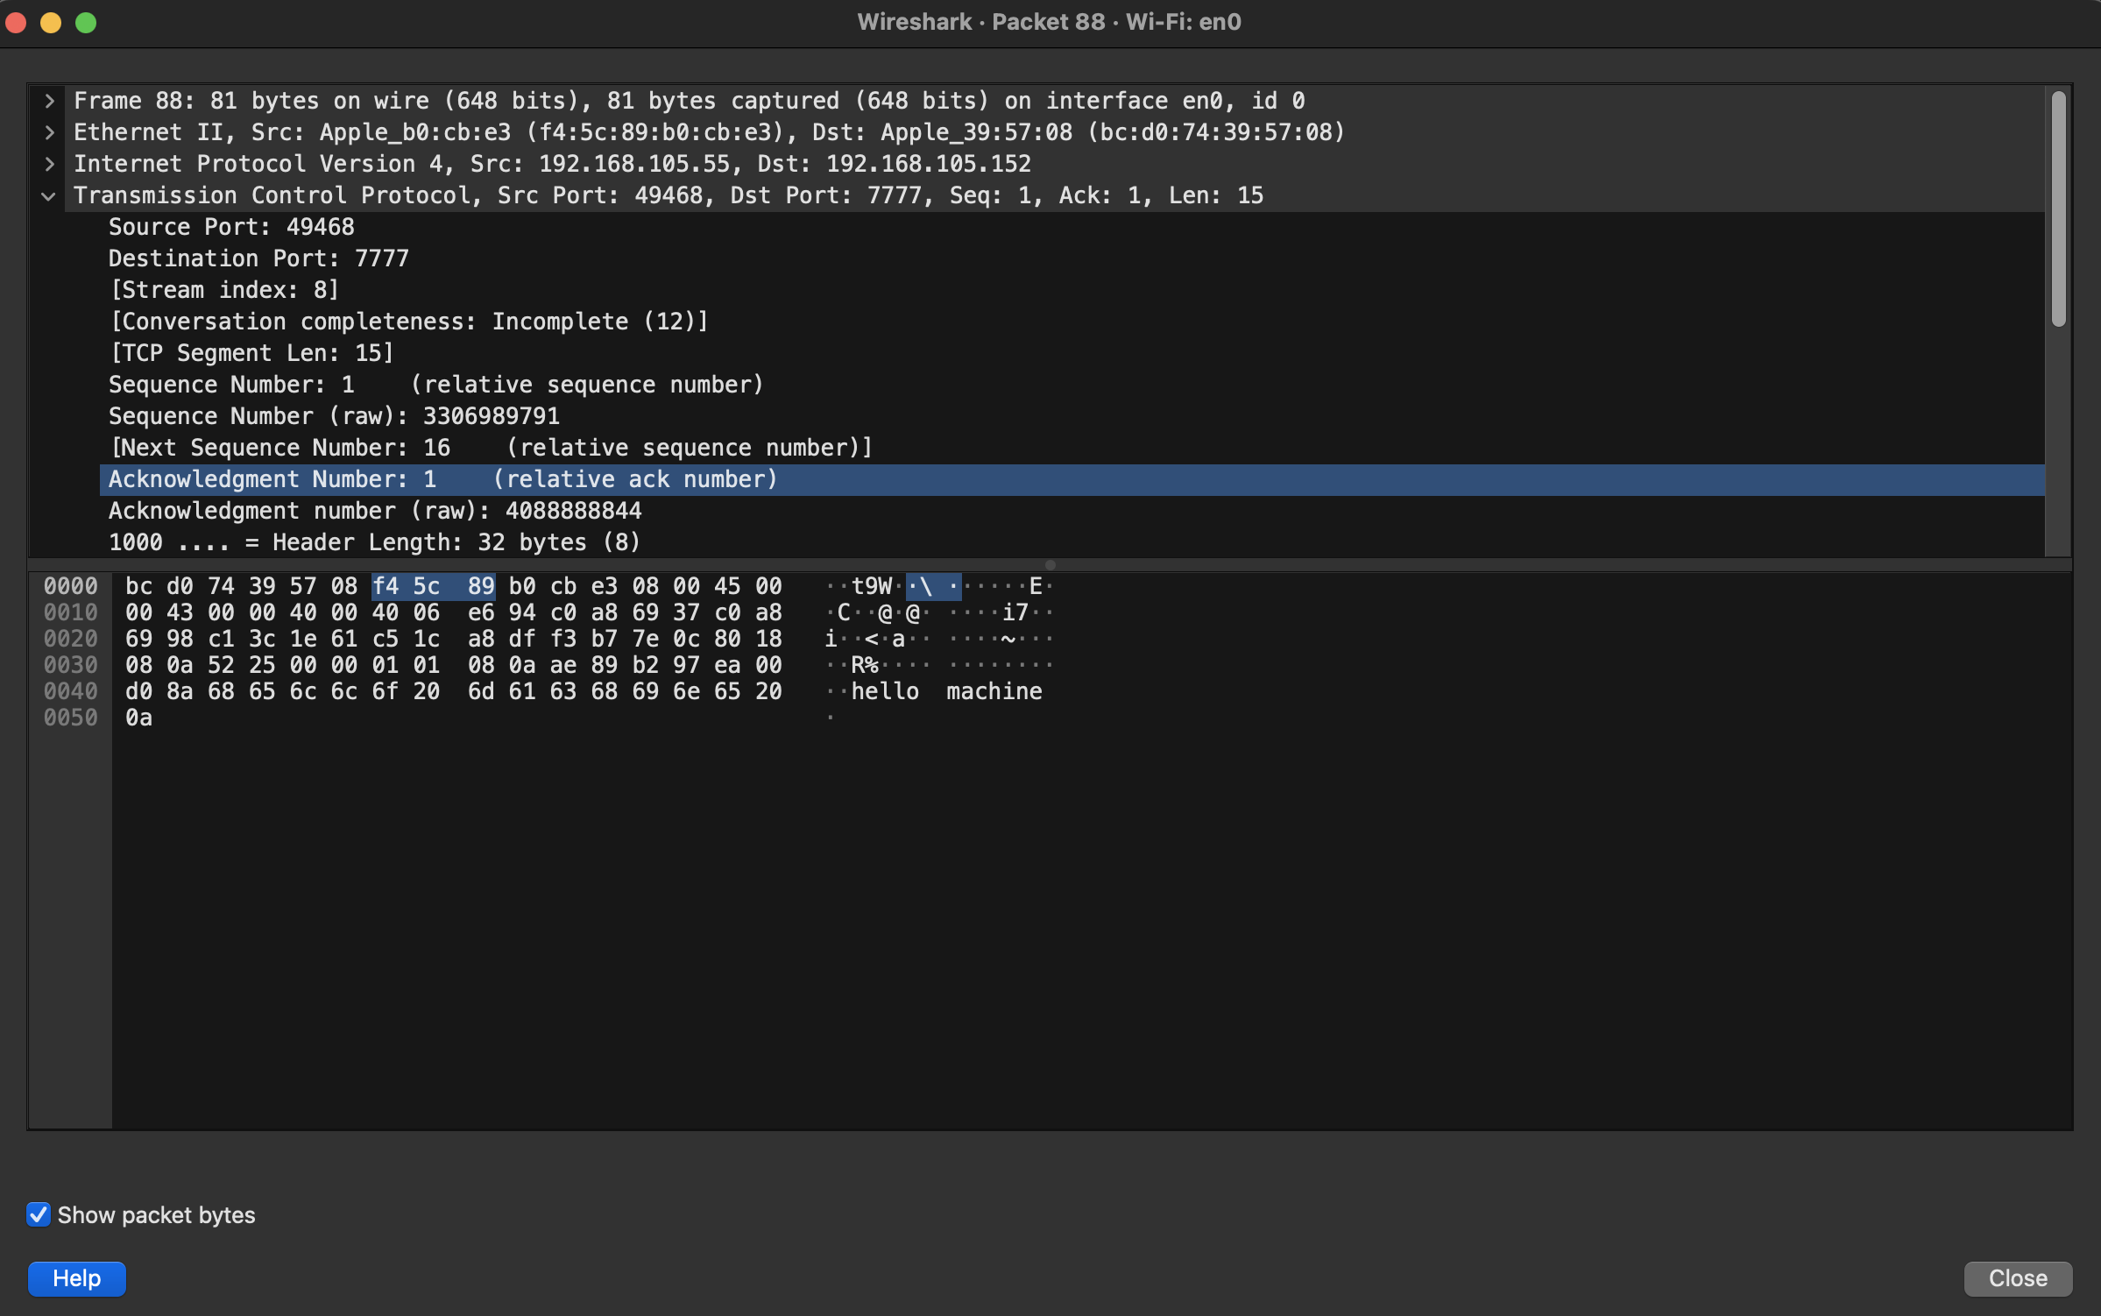Click the hex offset 0010 label

point(71,612)
